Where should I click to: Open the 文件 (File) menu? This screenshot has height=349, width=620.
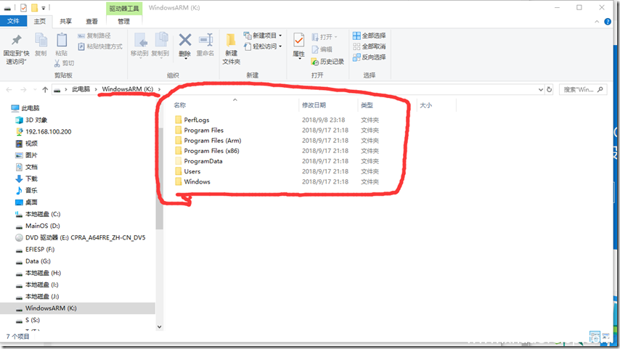point(14,22)
